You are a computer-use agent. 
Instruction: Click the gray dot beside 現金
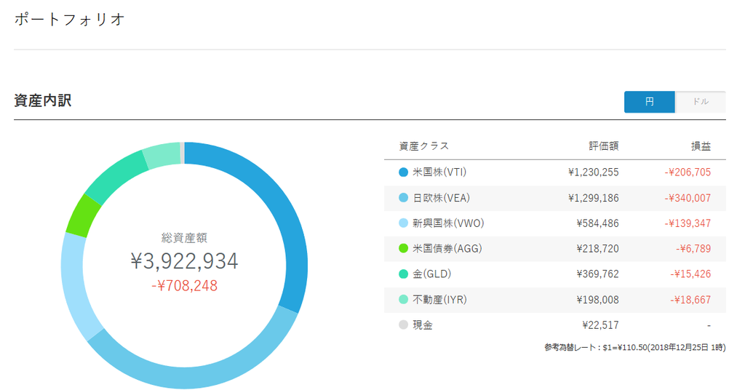pyautogui.click(x=403, y=325)
